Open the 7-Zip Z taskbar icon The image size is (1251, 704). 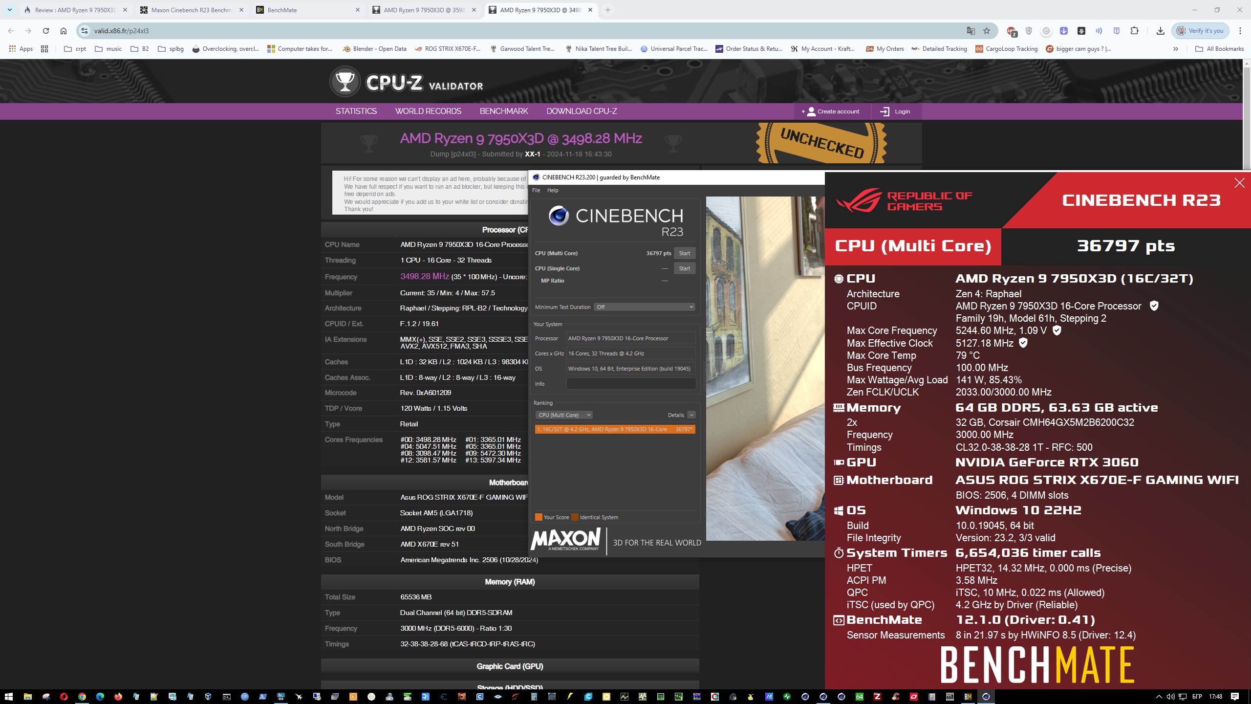point(877,697)
